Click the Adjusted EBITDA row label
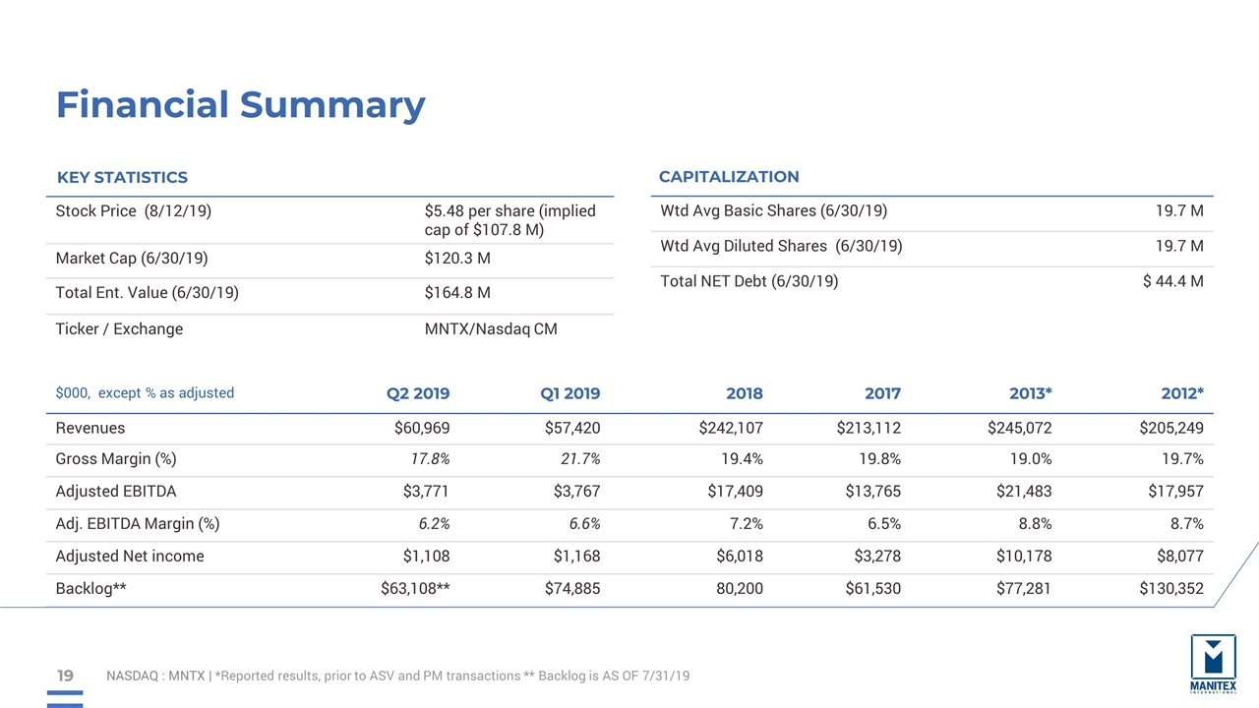 pyautogui.click(x=116, y=492)
